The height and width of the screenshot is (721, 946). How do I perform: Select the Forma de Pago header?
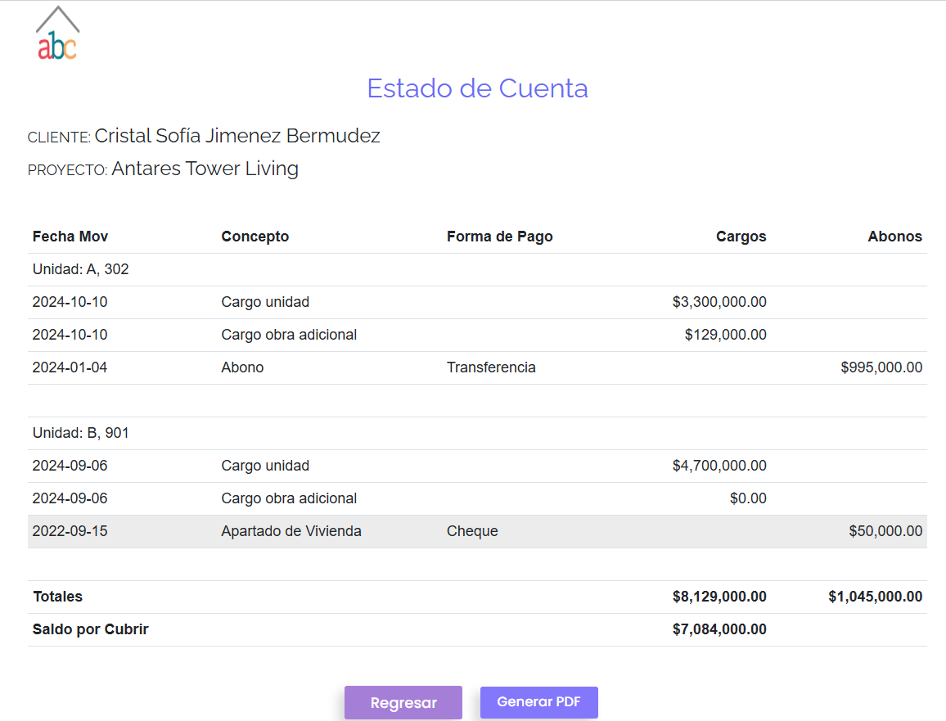point(499,237)
